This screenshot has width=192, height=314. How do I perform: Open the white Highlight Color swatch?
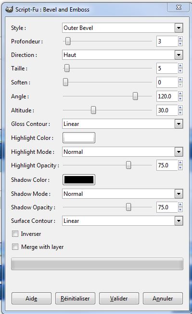coord(79,138)
